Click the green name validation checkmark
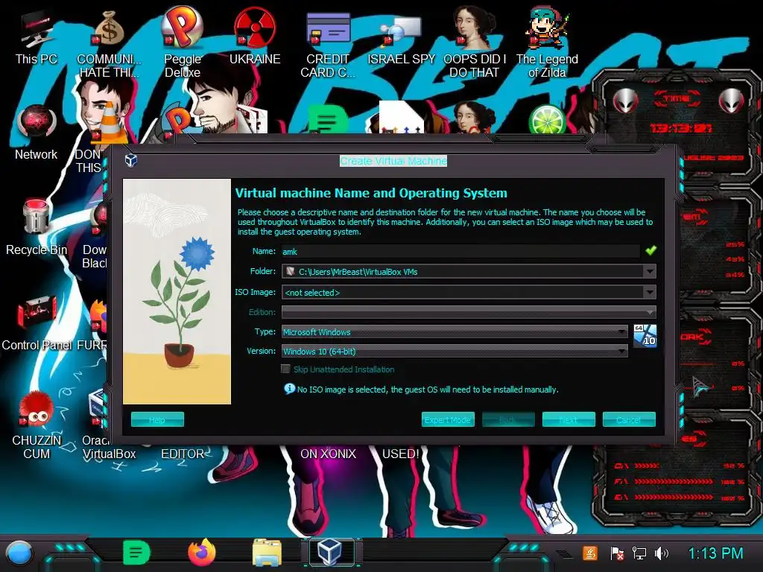Screen dimensions: 763x572 point(650,250)
